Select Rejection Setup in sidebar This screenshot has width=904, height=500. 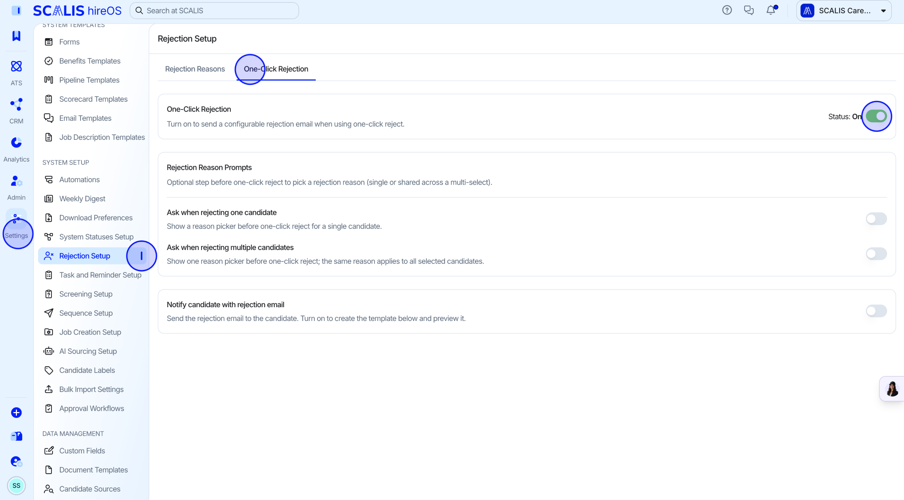[x=92, y=256]
